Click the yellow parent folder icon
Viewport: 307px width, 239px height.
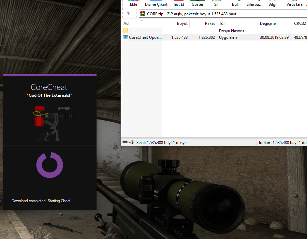click(126, 31)
